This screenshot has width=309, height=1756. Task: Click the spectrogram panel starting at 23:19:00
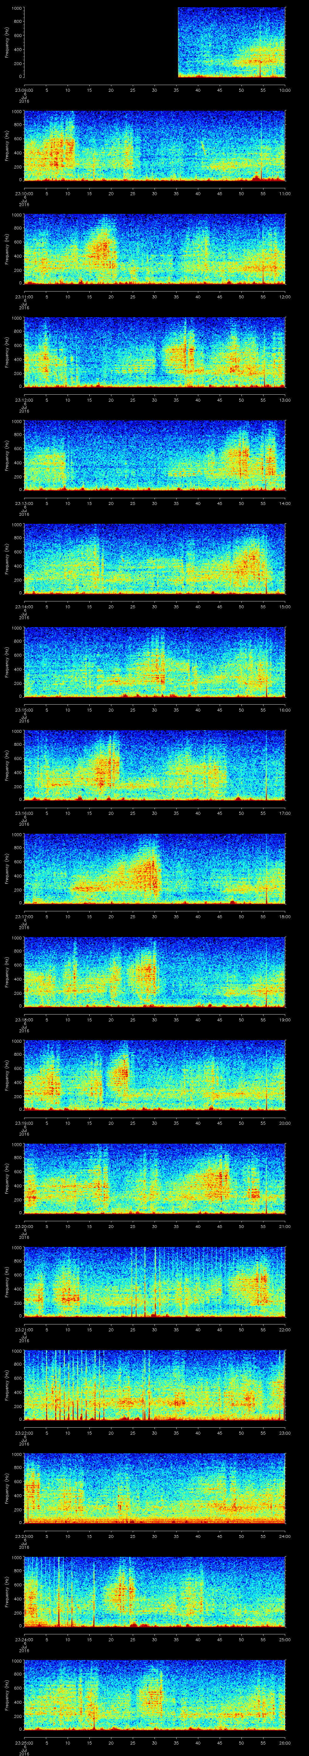point(155,1075)
